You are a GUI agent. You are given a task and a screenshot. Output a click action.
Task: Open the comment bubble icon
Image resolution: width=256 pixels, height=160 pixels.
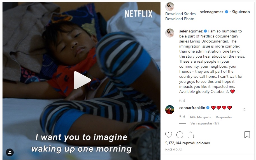click(180, 135)
